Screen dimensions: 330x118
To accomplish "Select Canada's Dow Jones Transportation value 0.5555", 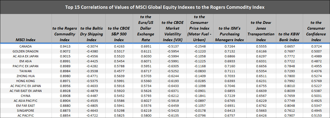I will (x=261, y=47).
